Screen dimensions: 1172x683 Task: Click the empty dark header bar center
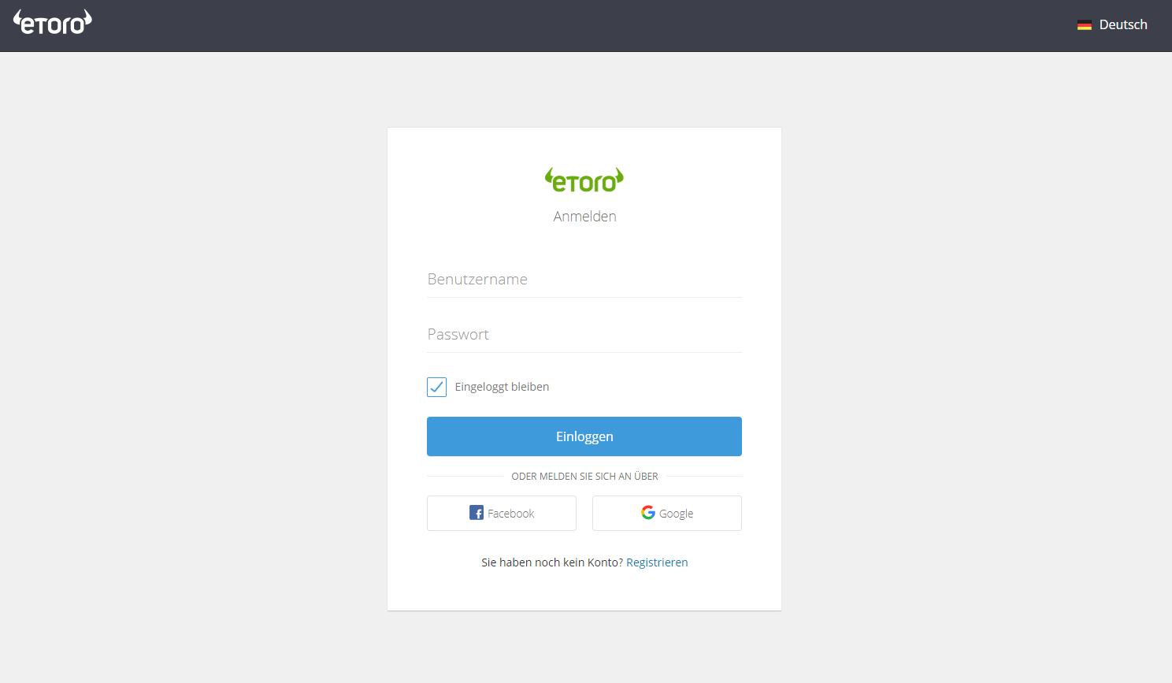[x=586, y=26]
